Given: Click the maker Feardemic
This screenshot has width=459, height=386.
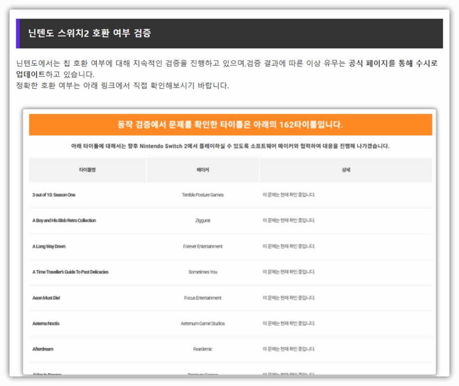Looking at the screenshot, I should [x=203, y=349].
